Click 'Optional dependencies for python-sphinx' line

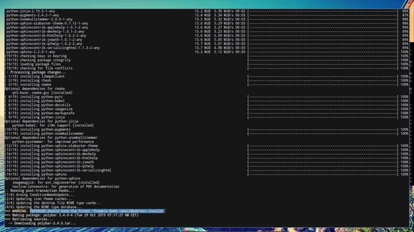click(x=42, y=179)
